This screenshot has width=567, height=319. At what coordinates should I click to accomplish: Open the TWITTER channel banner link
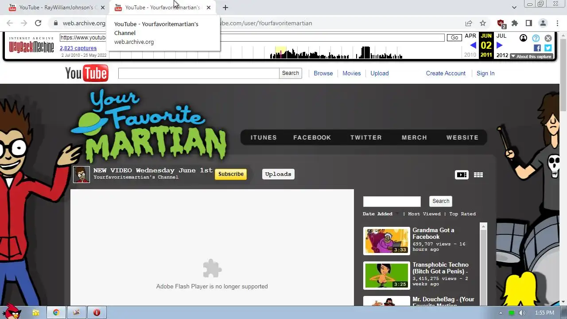point(366,137)
